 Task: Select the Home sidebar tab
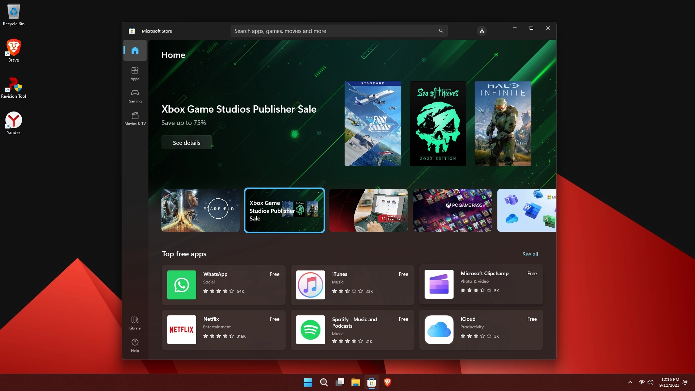point(135,50)
